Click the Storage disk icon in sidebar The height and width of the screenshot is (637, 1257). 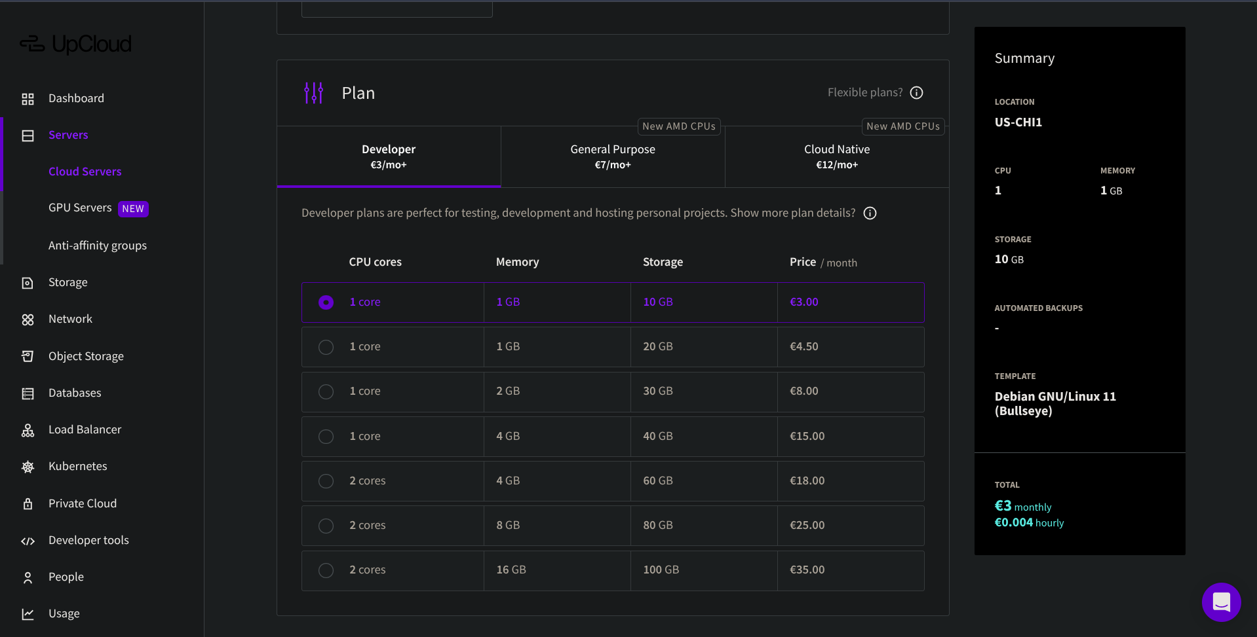coord(28,283)
